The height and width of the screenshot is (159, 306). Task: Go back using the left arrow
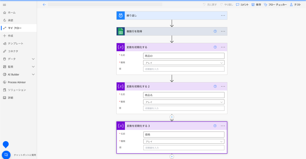click(x=44, y=5)
